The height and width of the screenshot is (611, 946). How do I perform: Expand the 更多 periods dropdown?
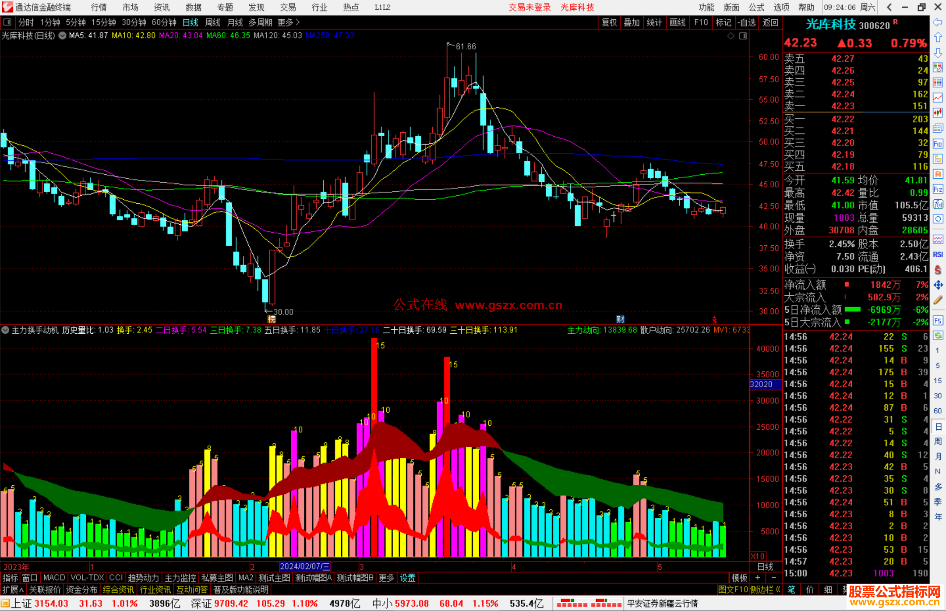(x=289, y=22)
